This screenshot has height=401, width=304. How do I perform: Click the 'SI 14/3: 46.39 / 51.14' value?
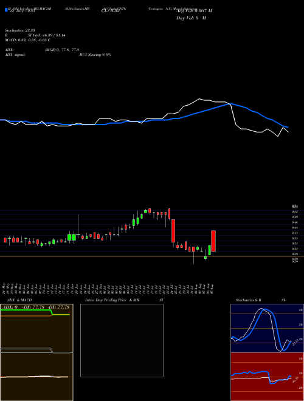47,35
